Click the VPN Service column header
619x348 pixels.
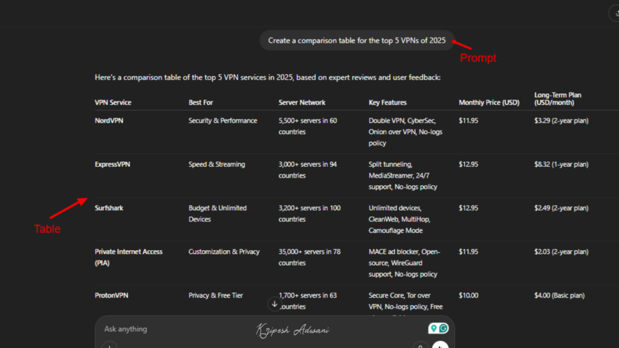pyautogui.click(x=112, y=102)
